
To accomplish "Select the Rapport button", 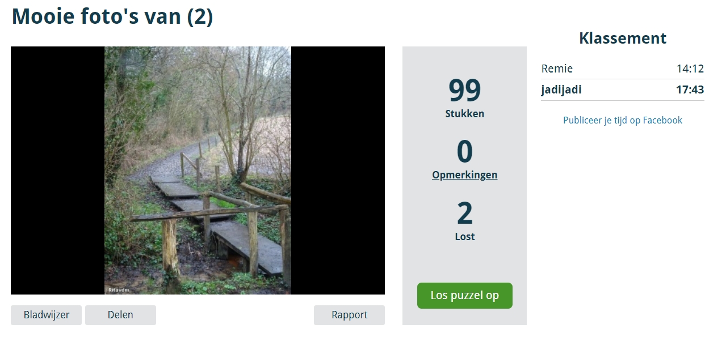I will coord(349,315).
